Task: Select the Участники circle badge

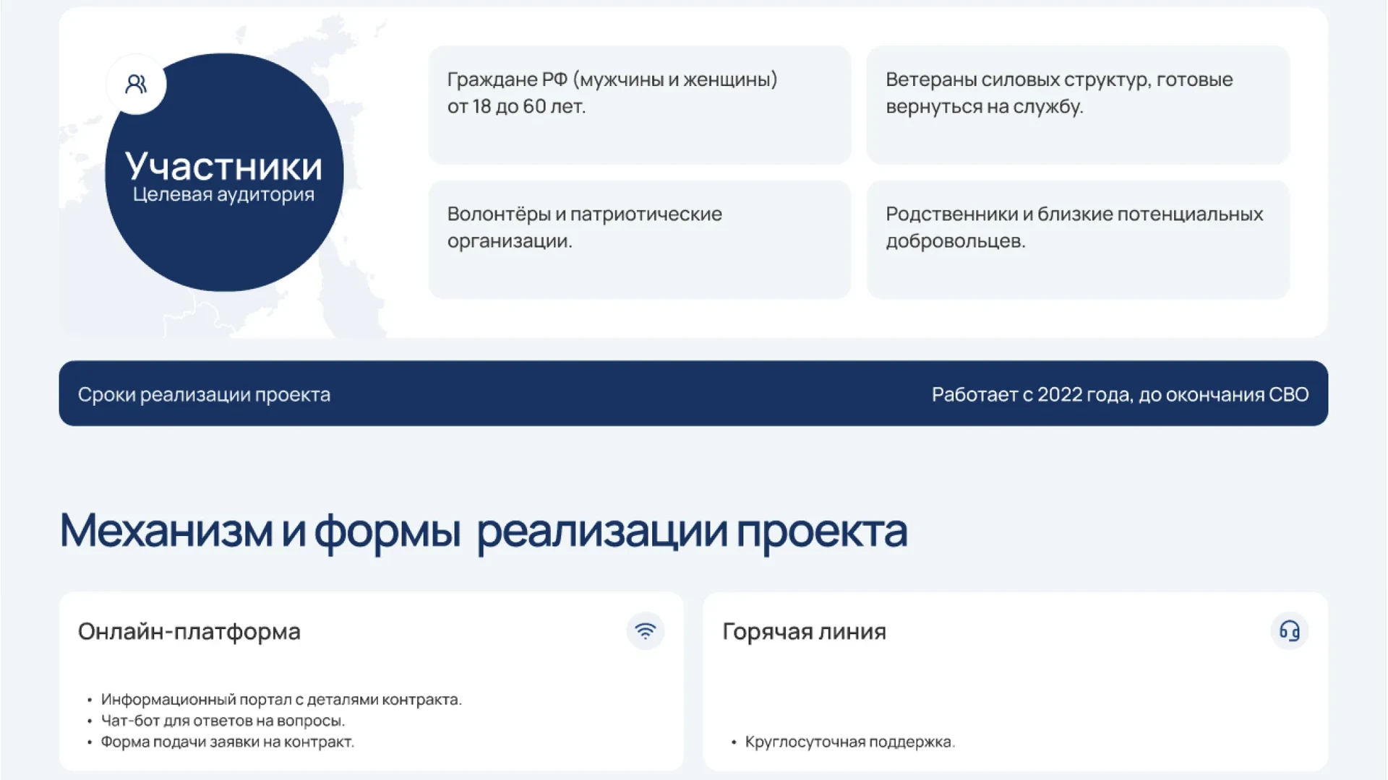Action: click(x=224, y=173)
